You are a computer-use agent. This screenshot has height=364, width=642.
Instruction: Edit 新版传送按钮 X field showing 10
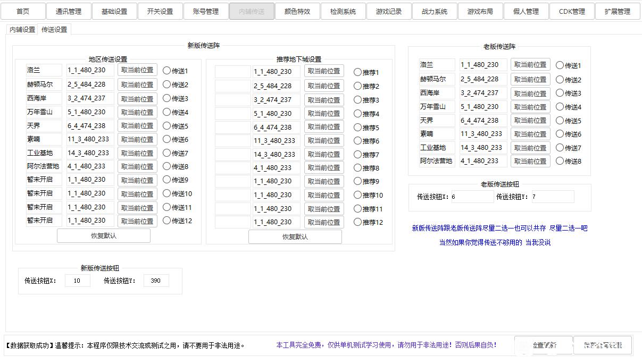78,281
